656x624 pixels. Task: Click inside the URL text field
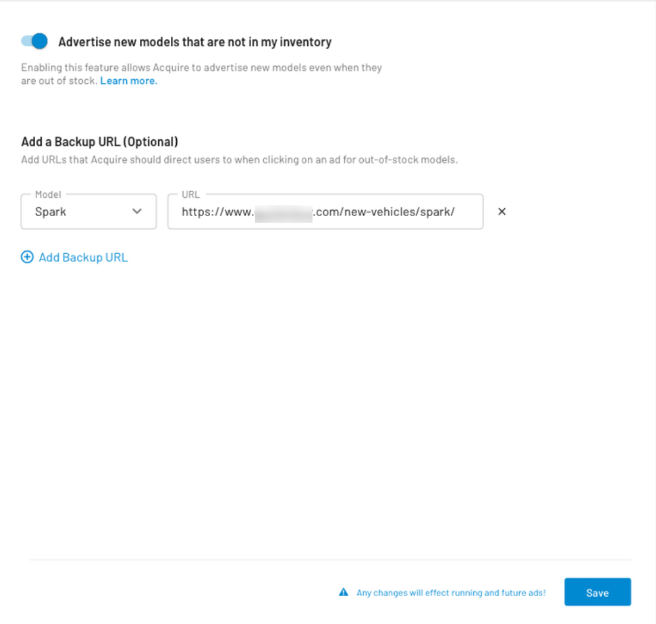326,211
